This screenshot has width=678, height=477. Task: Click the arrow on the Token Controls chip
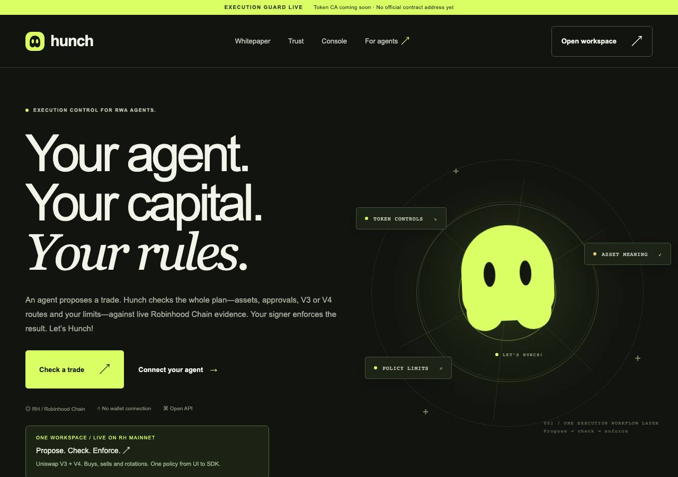click(x=435, y=219)
